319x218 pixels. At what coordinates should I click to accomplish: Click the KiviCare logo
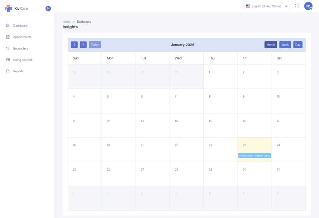pyautogui.click(x=16, y=8)
